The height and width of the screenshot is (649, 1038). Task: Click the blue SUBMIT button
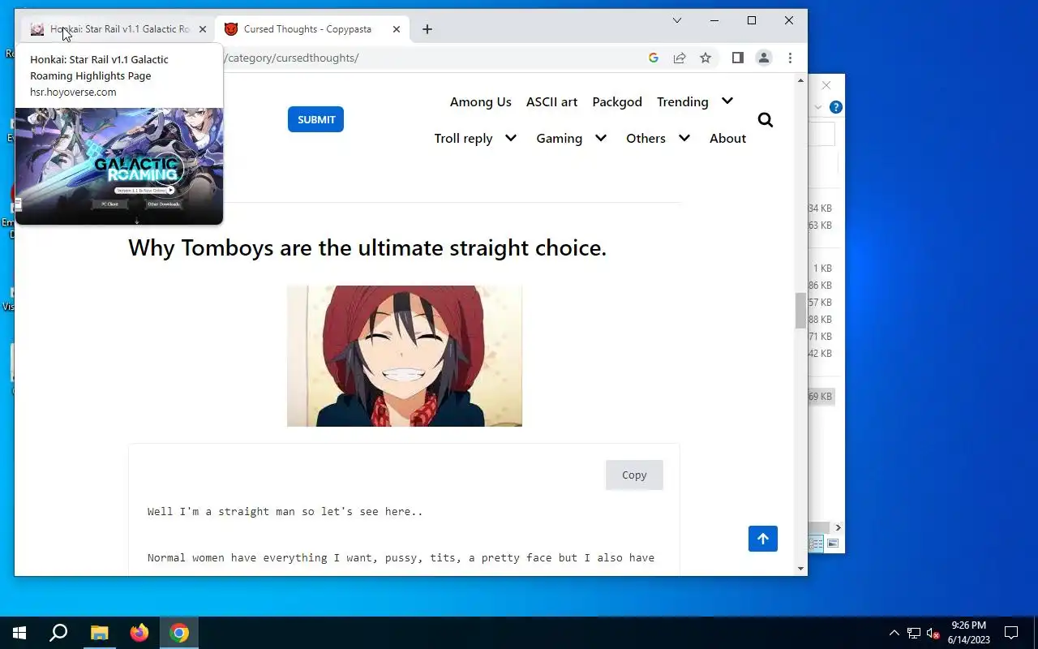coord(316,119)
